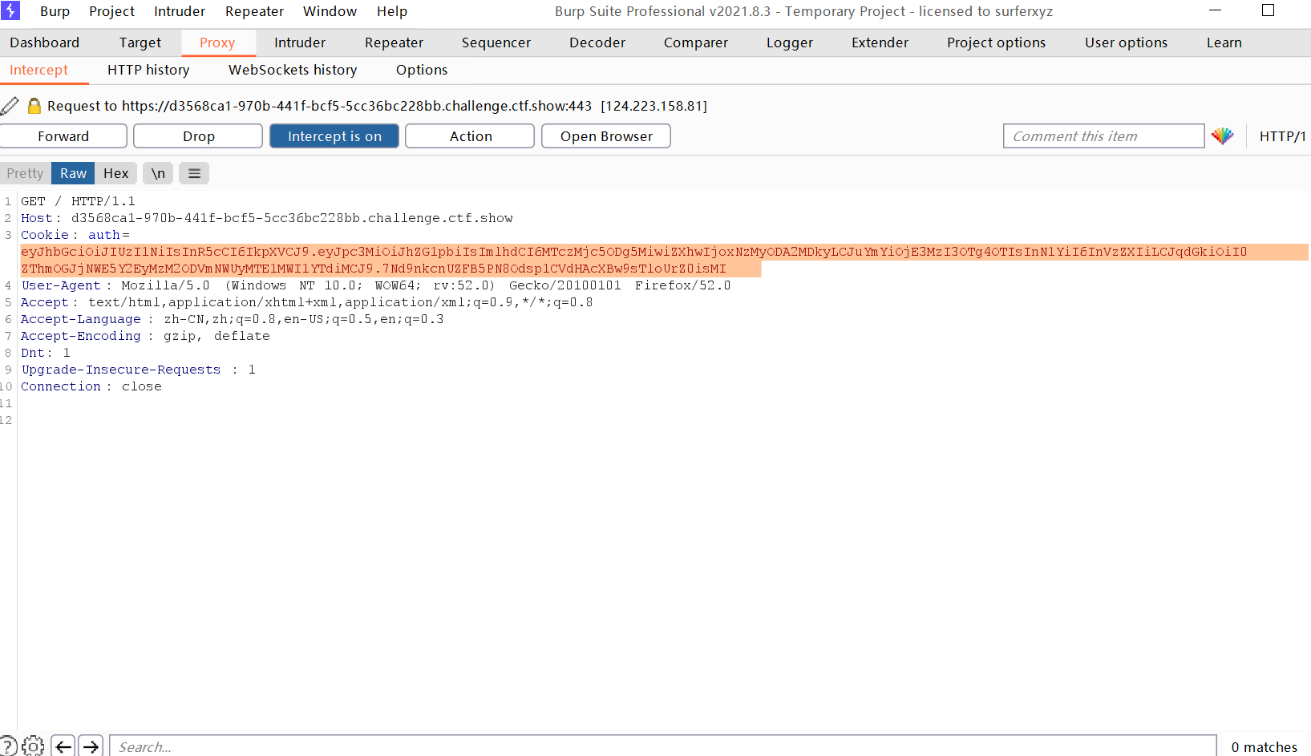Open the Repeater menu in menu bar

point(254,11)
